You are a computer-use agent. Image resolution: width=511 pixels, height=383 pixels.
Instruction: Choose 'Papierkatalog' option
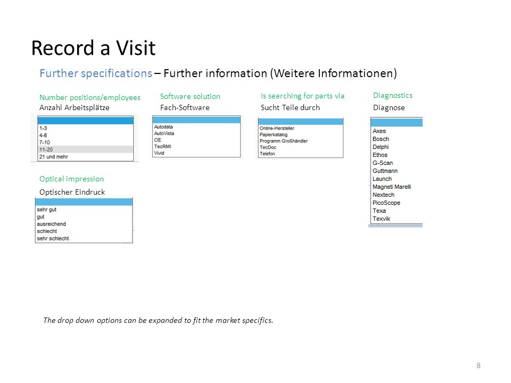click(300, 135)
